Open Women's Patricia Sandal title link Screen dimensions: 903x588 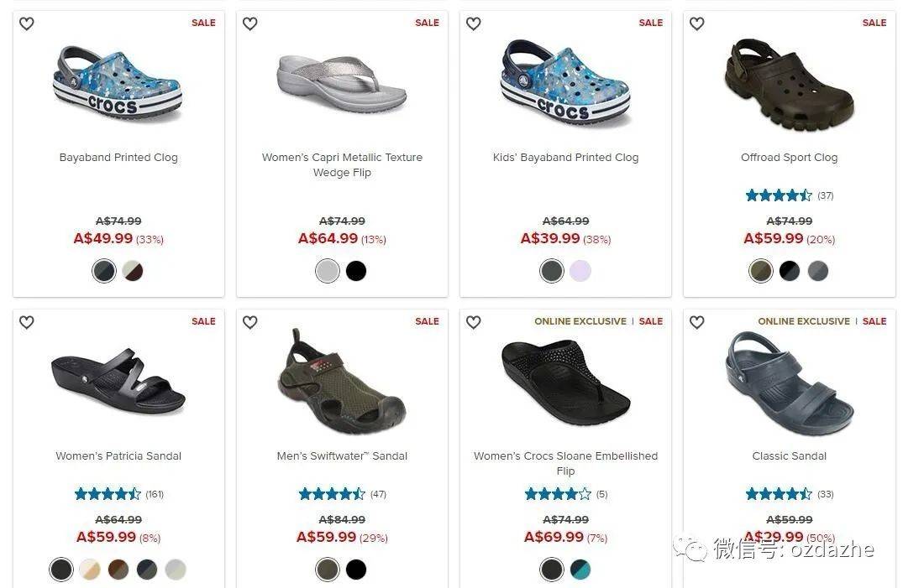pyautogui.click(x=118, y=456)
